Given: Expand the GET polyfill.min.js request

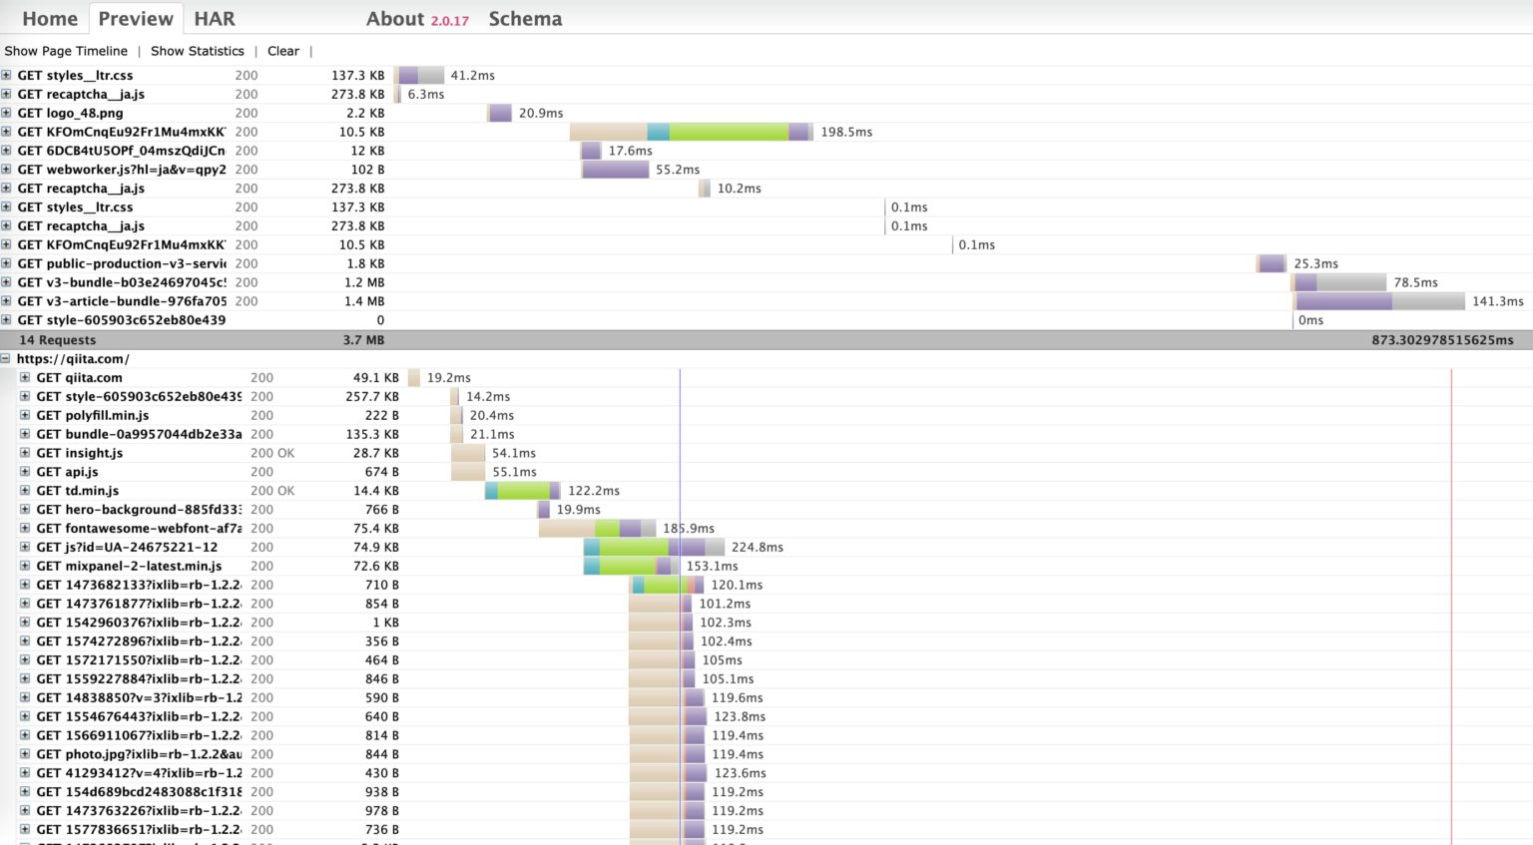Looking at the screenshot, I should click(25, 416).
